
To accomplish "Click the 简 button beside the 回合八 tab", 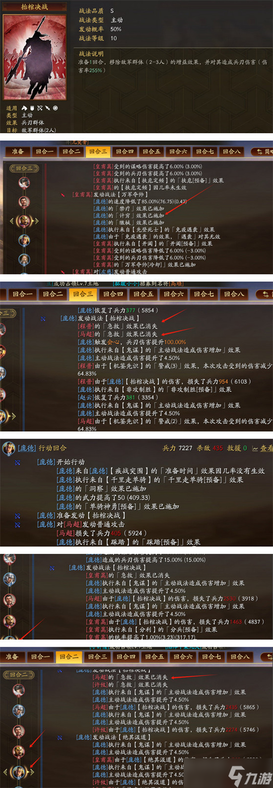I will point(262,151).
